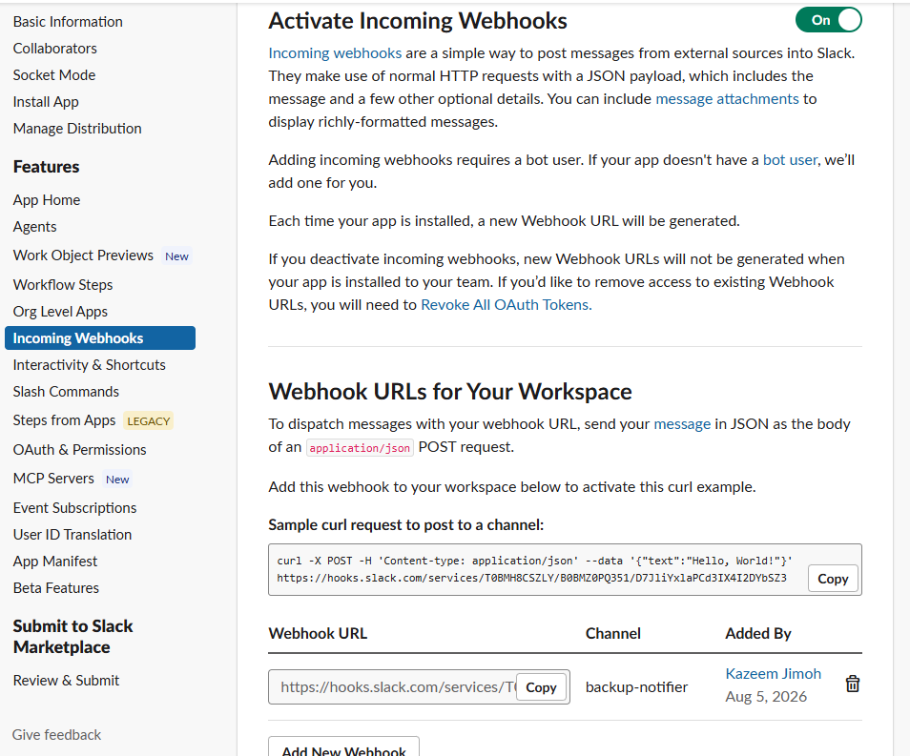Open App Manifest page
This screenshot has height=756, width=910.
55,562
